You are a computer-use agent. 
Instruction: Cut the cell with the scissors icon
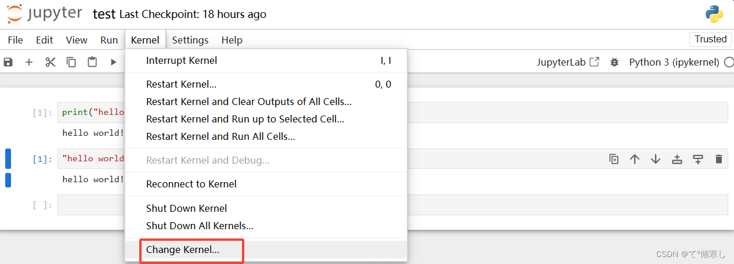(x=50, y=62)
